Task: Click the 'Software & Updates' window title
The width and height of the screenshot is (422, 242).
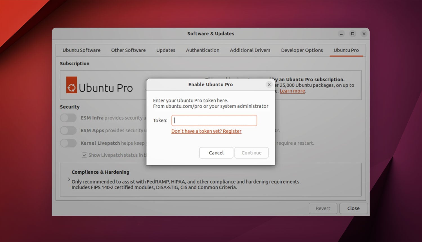Action: tap(211, 34)
